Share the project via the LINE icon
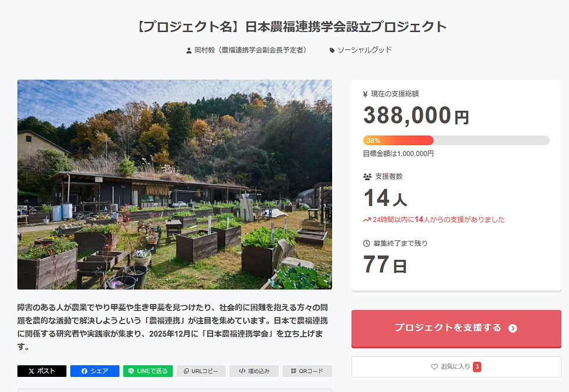The height and width of the screenshot is (392, 569). tap(132, 371)
